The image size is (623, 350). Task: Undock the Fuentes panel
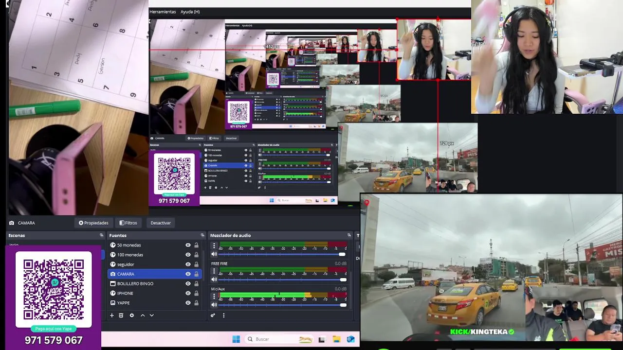click(202, 235)
